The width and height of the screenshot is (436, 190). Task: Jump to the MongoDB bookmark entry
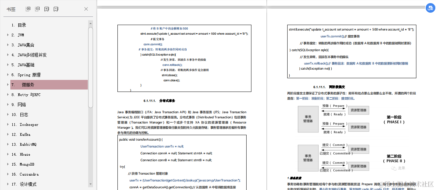[x=23, y=164]
